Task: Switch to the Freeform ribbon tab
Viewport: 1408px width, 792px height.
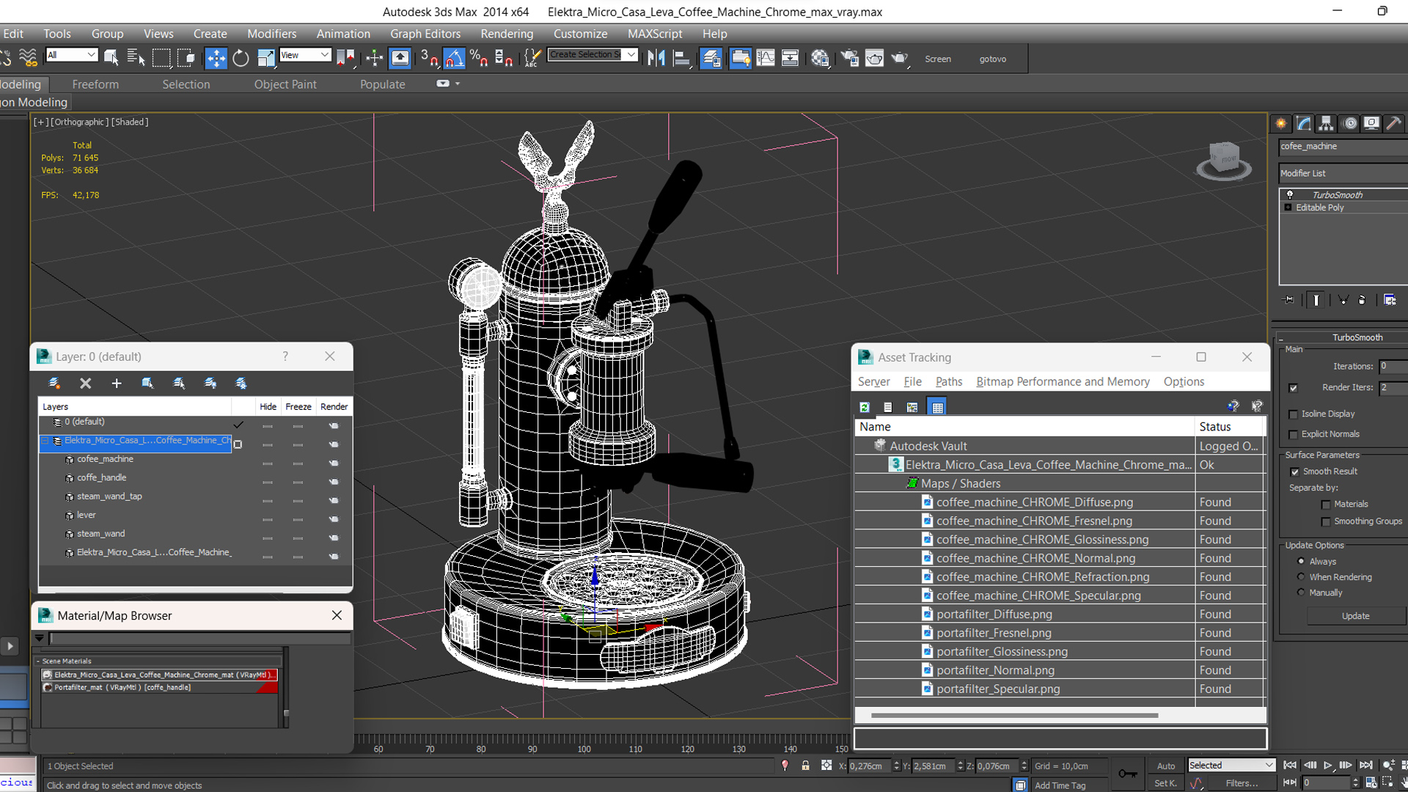Action: pyautogui.click(x=95, y=84)
